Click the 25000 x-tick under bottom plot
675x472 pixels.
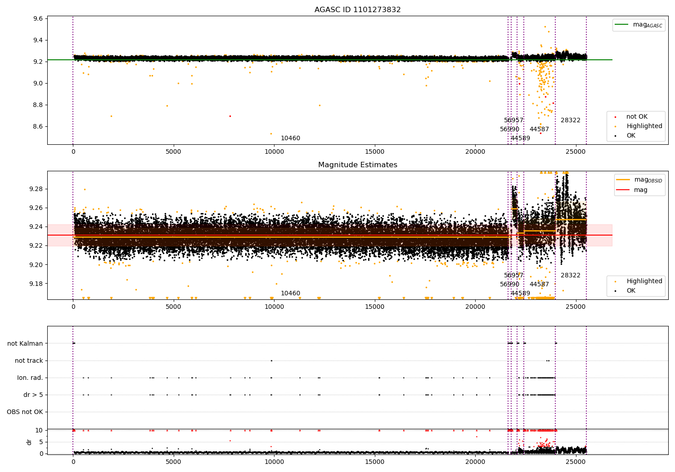click(576, 462)
